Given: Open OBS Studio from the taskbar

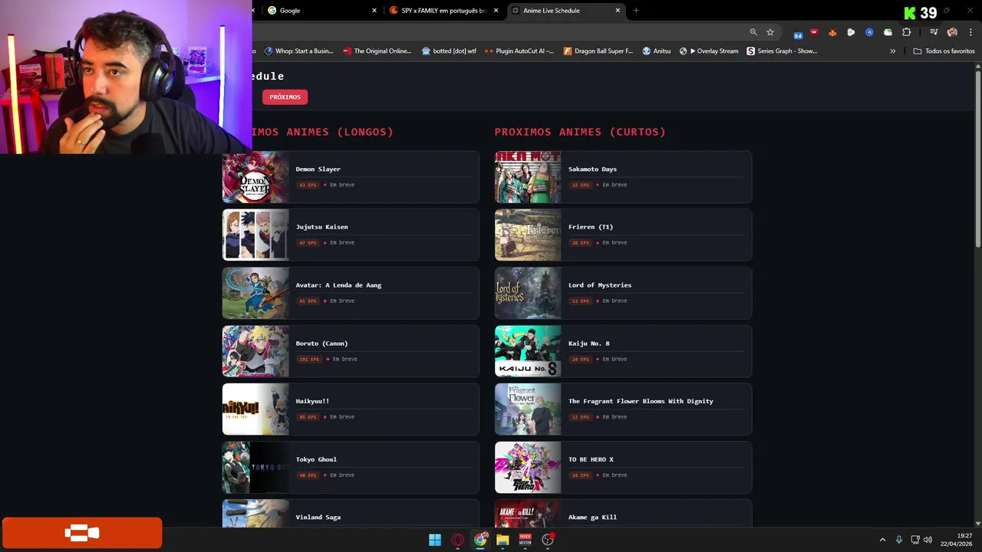Looking at the screenshot, I should pos(548,540).
